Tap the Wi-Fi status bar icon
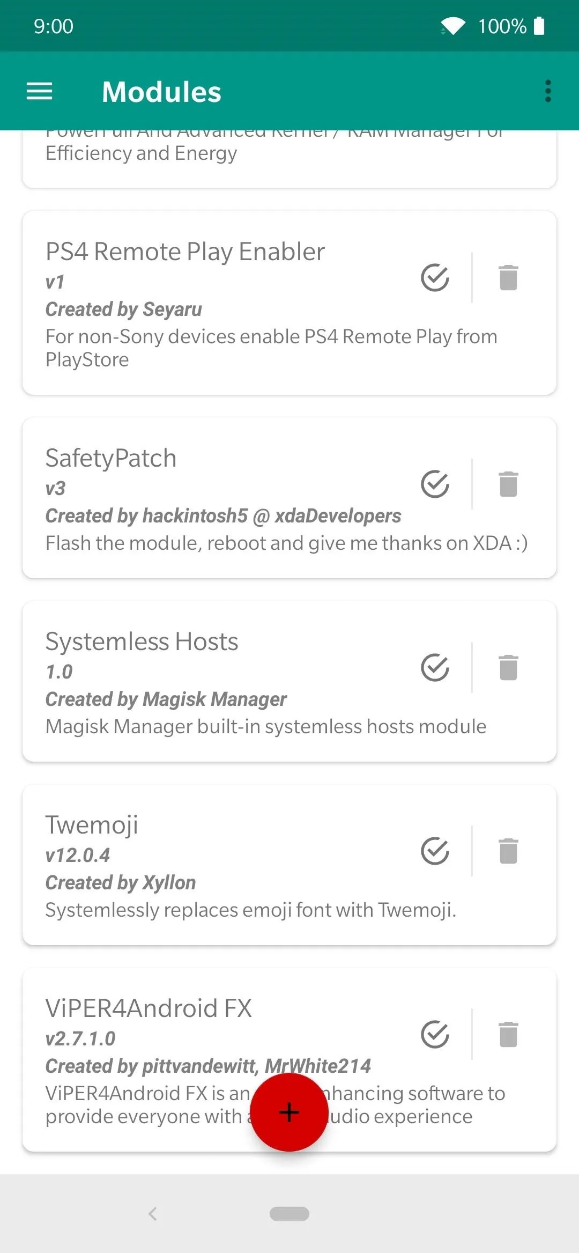Image resolution: width=579 pixels, height=1253 pixels. tap(453, 26)
